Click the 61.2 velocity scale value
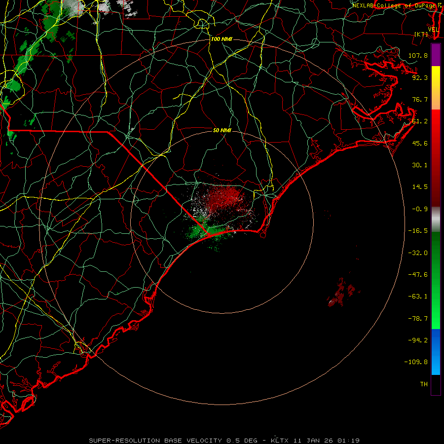This screenshot has width=444, height=444. click(420, 121)
